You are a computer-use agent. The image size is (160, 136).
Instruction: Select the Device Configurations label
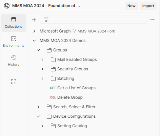tap(75, 116)
